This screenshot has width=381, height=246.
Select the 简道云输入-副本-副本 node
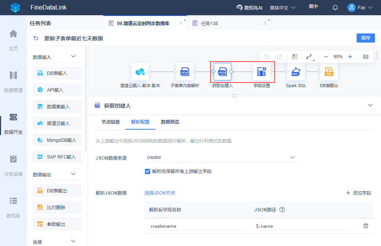pyautogui.click(x=140, y=71)
